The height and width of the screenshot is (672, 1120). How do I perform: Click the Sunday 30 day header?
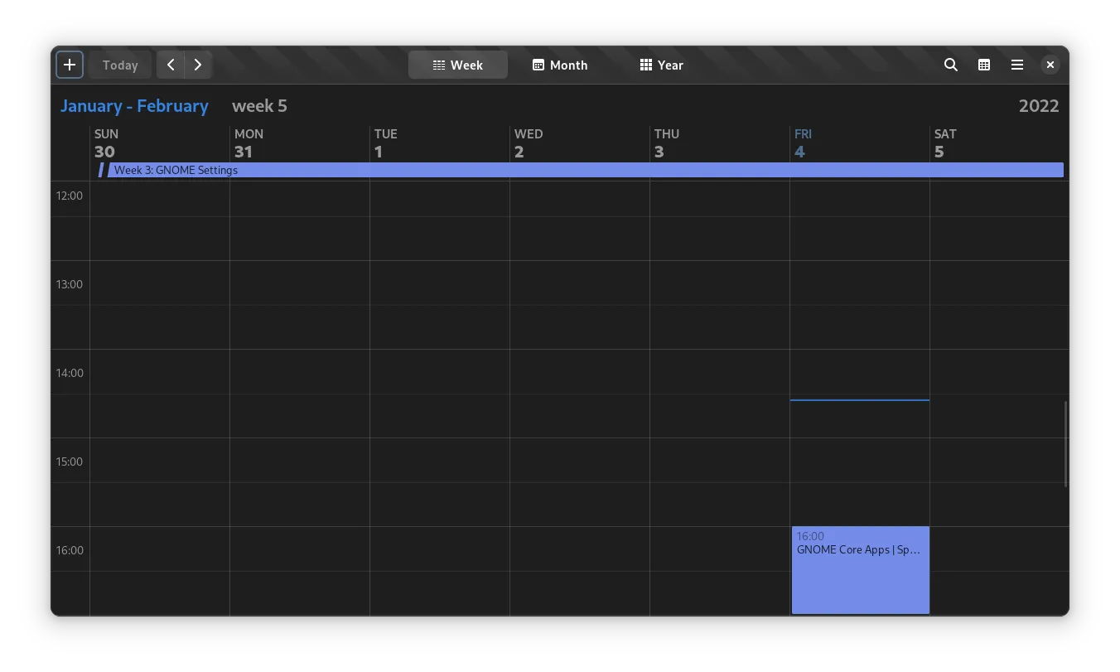pos(159,143)
